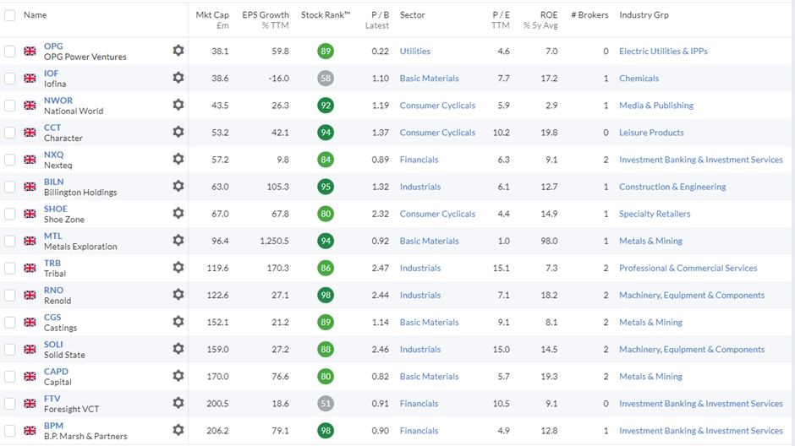Sort by EPS Growth column header

click(266, 19)
